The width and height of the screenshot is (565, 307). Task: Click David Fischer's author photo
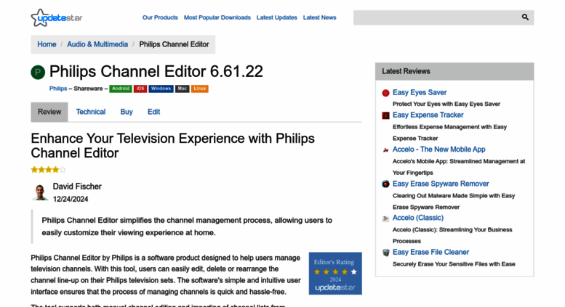coord(40,192)
